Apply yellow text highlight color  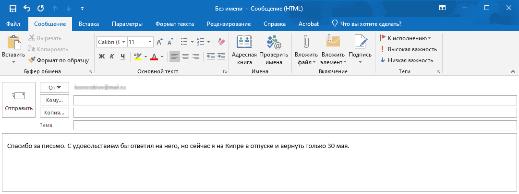pyautogui.click(x=138, y=57)
